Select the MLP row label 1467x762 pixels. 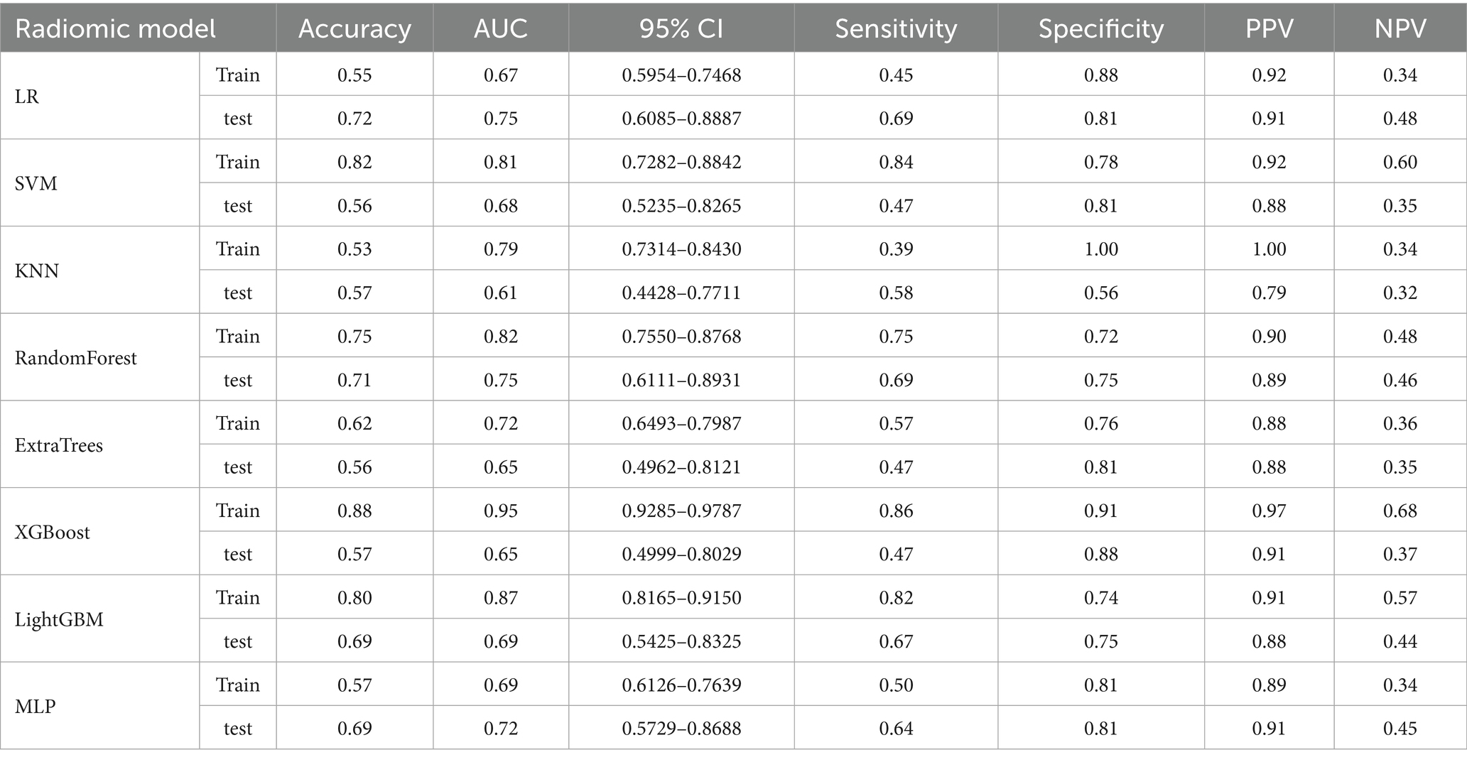[x=36, y=707]
